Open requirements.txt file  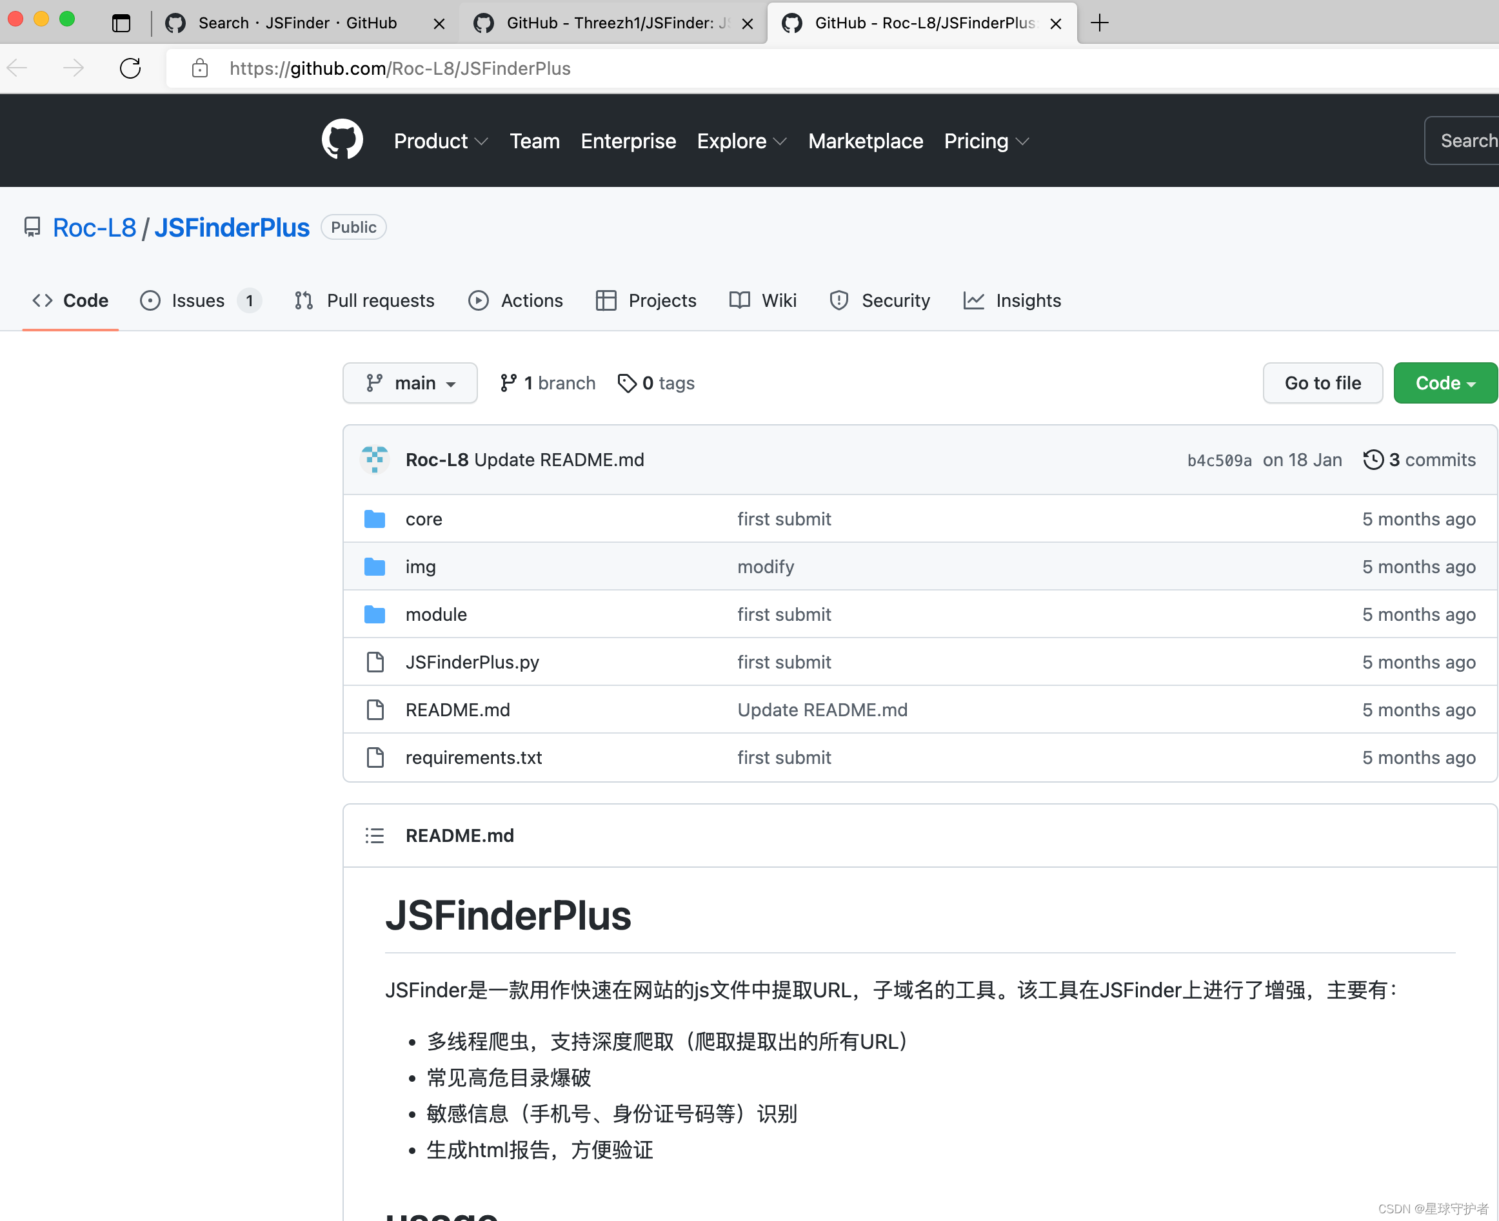coord(473,757)
